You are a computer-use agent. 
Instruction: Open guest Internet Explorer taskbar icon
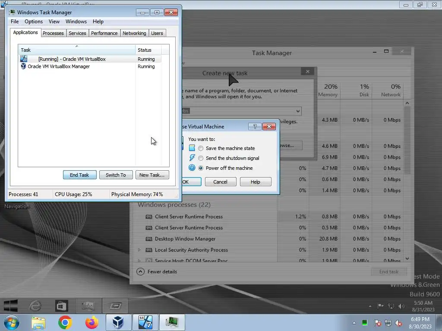[x=35, y=306]
